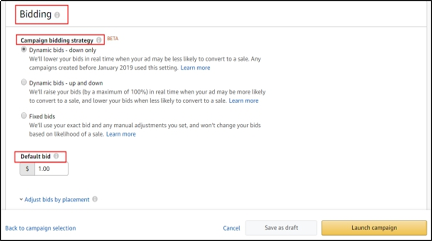This screenshot has width=432, height=241.
Task: Click the Bidding section heading
Action: pyautogui.click(x=36, y=14)
